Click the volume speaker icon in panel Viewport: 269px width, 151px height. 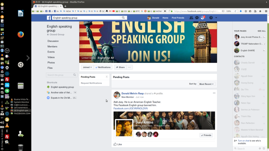tap(2, 122)
